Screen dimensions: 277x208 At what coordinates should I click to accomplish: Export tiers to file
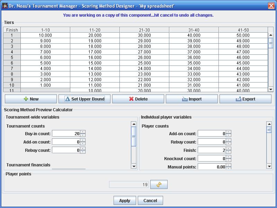[245, 99]
